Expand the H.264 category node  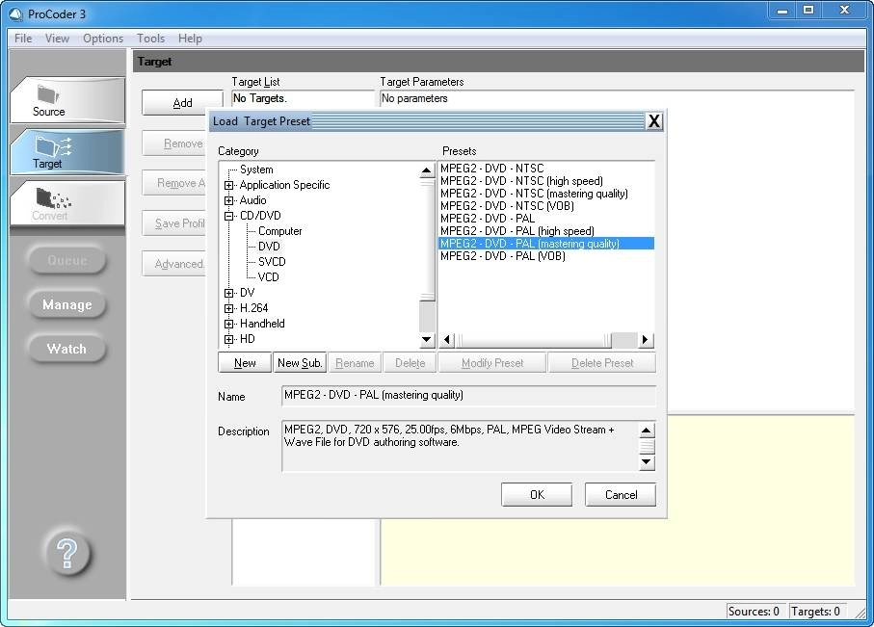[228, 308]
